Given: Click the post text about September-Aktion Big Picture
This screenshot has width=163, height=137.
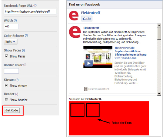Looking at the screenshot, I should point(114,37).
